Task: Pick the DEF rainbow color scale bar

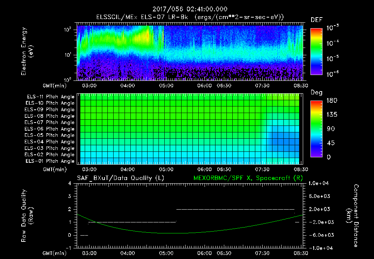Action: [316, 51]
